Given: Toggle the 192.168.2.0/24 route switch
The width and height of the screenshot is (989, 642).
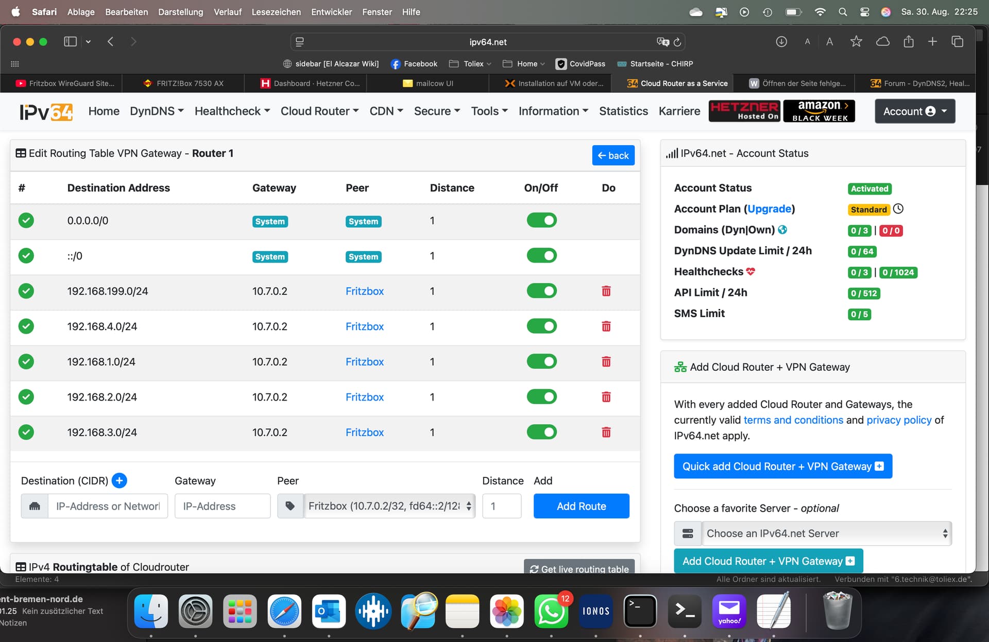Looking at the screenshot, I should pyautogui.click(x=541, y=397).
